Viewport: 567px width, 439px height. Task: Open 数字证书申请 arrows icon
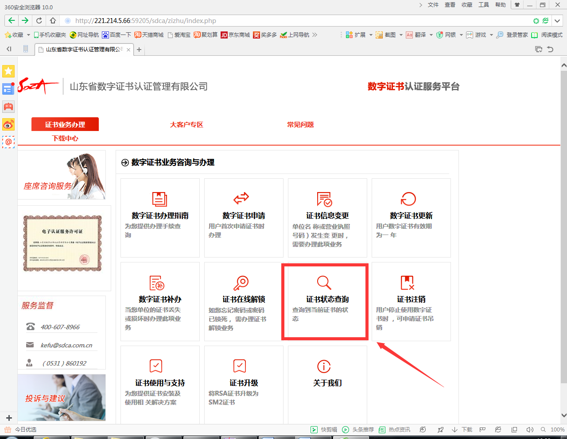(241, 198)
